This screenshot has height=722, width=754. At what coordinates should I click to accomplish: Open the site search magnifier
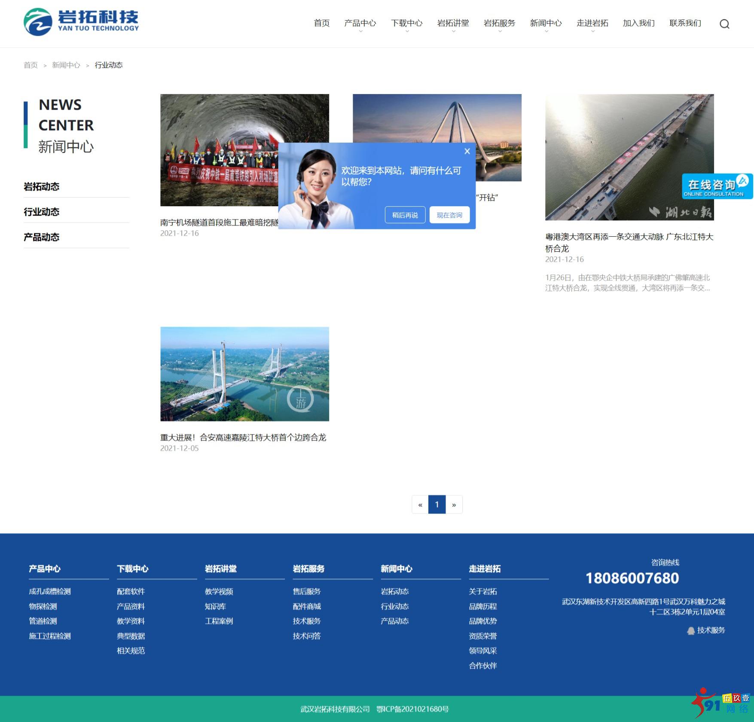point(725,24)
